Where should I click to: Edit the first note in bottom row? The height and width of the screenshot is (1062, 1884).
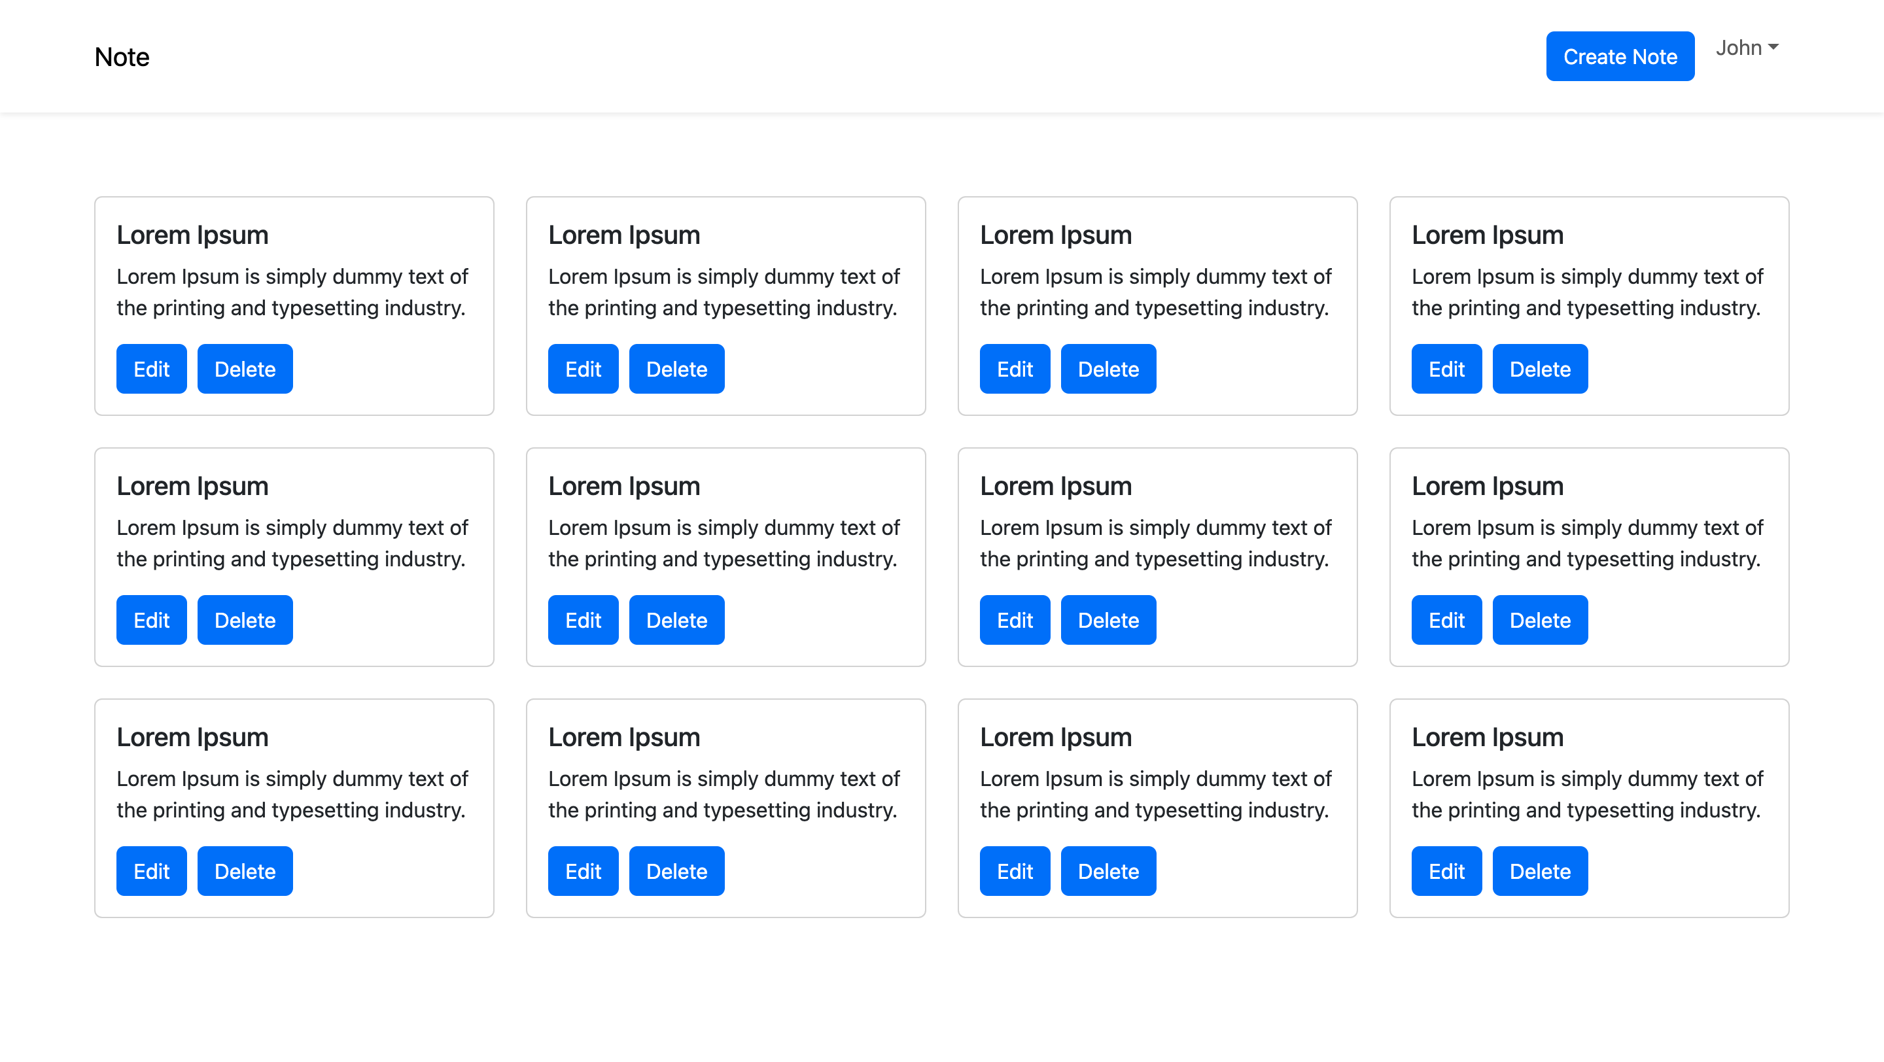pos(151,871)
